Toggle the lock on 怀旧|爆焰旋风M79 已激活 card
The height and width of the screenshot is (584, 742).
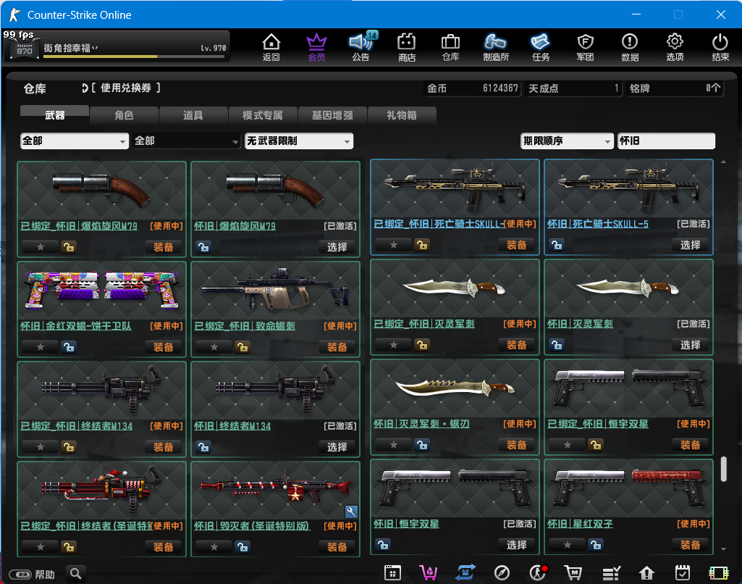point(203,247)
